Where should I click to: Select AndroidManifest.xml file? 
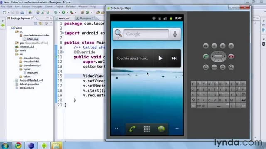[x=31, y=80]
